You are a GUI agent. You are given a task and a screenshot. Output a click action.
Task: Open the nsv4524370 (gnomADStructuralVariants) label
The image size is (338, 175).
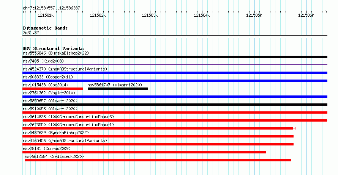(65, 69)
